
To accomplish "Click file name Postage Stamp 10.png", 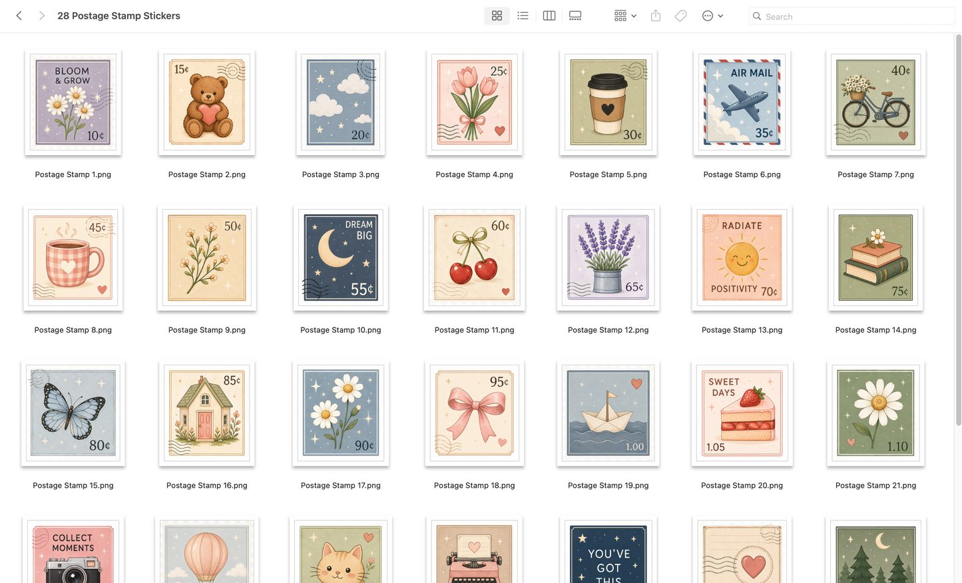I will (x=341, y=330).
